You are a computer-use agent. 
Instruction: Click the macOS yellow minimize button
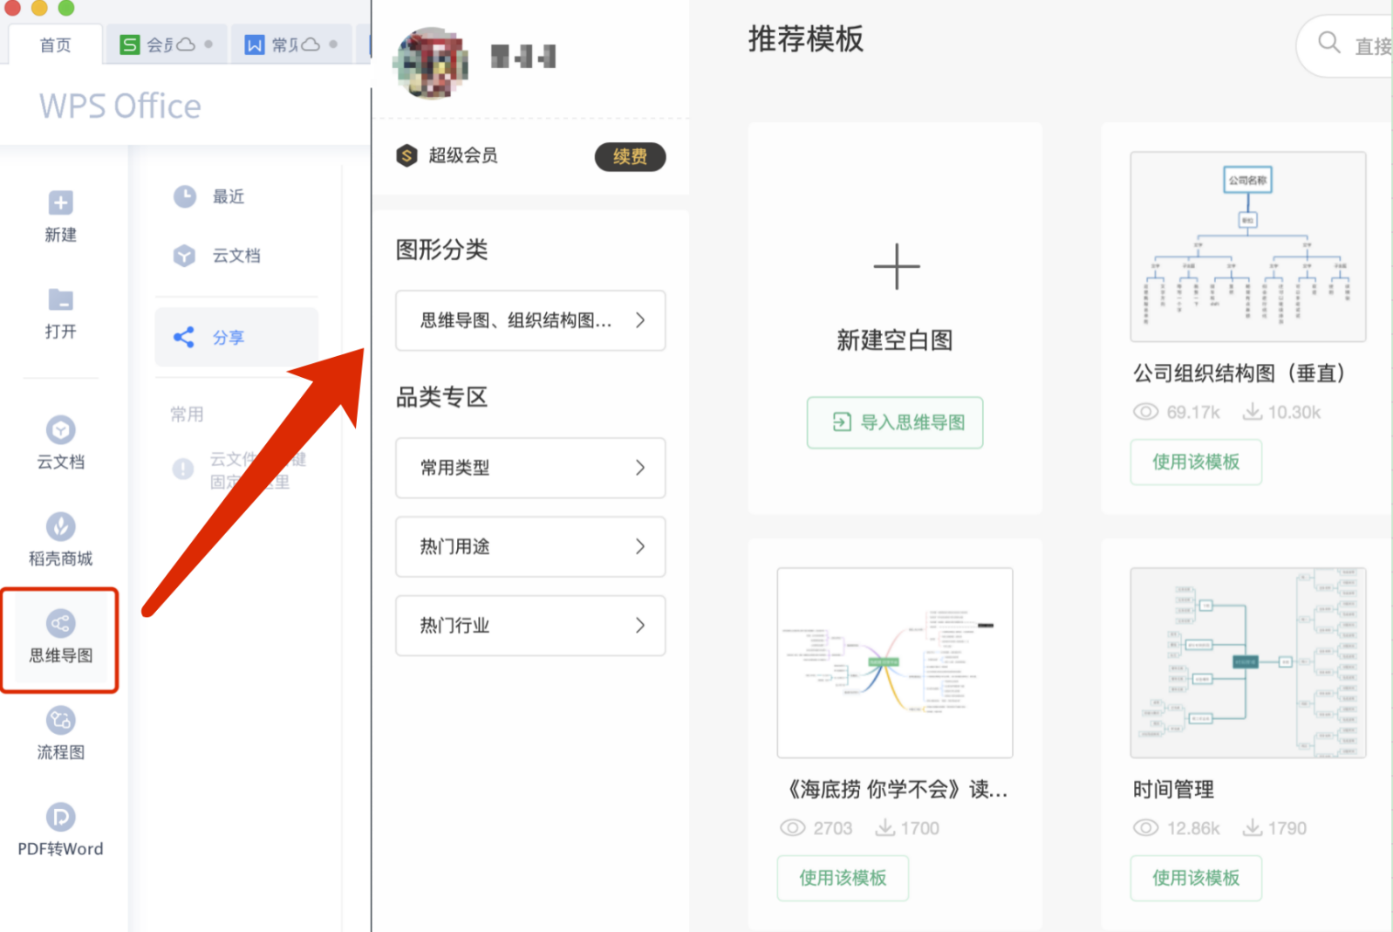pos(39,7)
